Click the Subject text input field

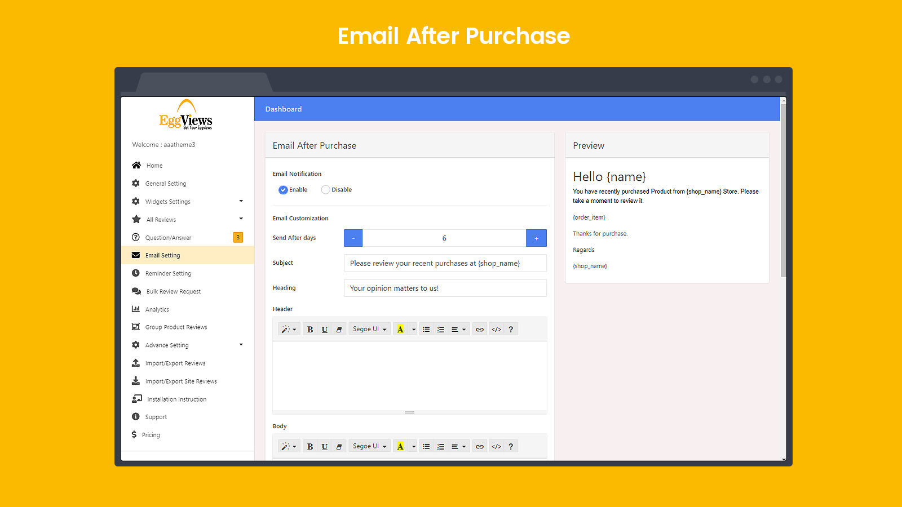[445, 263]
